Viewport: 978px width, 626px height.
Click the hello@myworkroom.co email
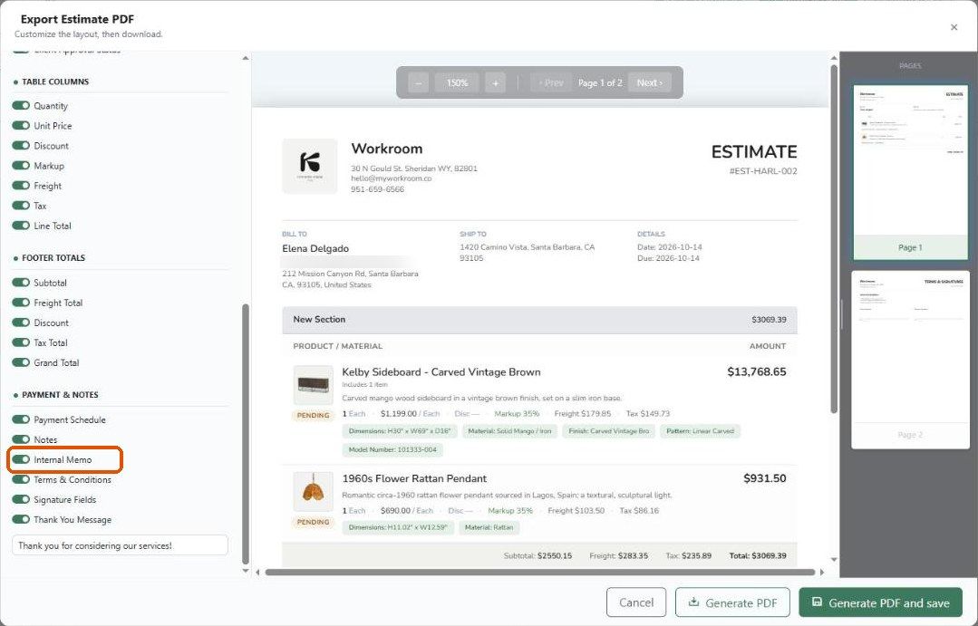(x=391, y=178)
